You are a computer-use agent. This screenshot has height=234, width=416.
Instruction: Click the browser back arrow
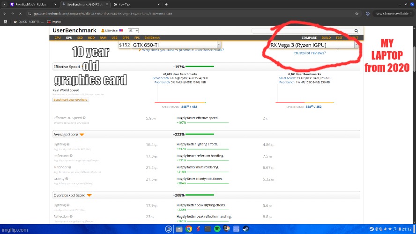click(5, 14)
